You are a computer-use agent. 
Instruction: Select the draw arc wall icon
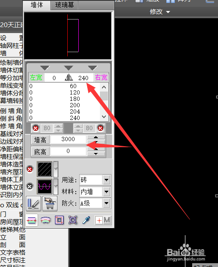coord(45,220)
